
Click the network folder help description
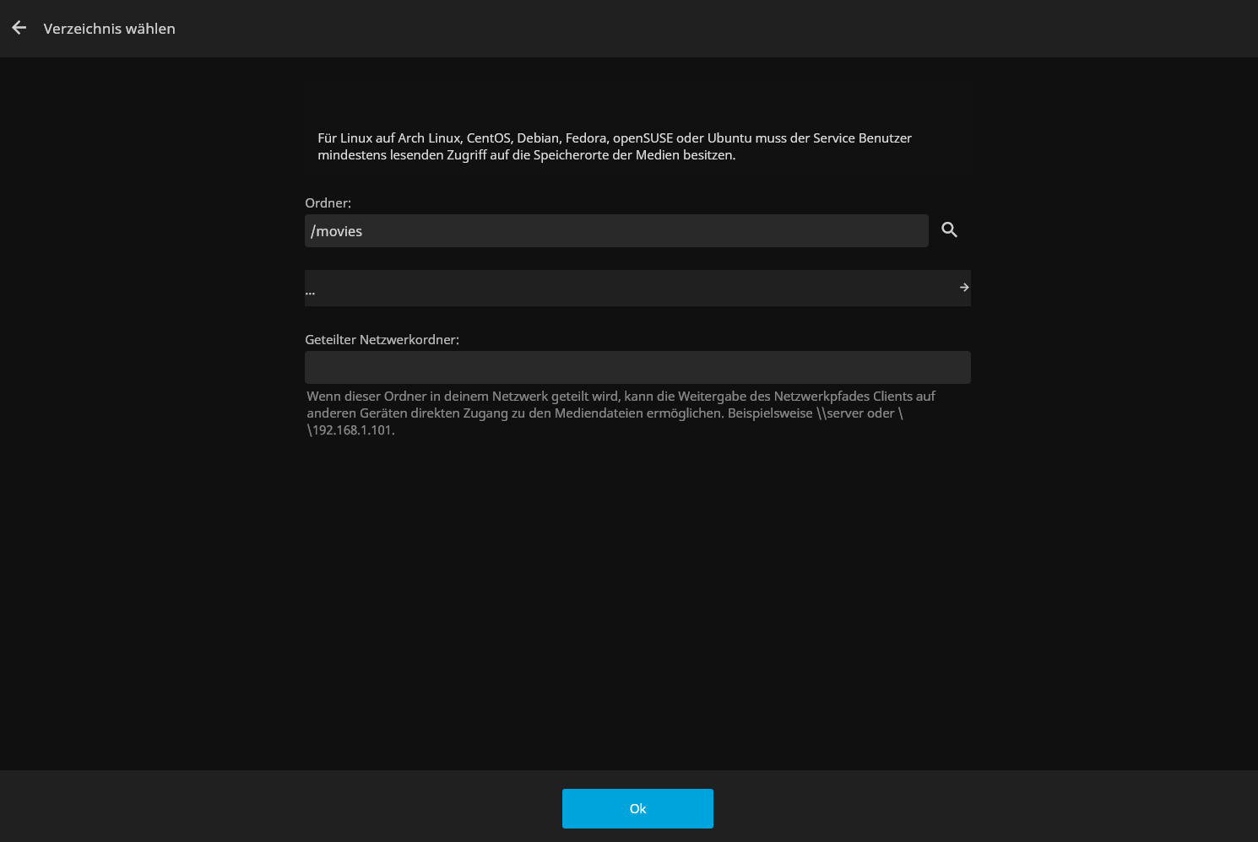click(621, 413)
